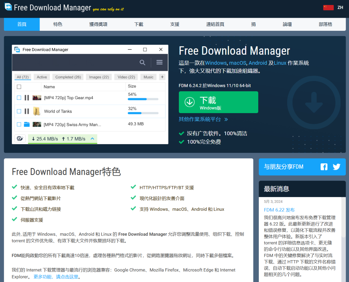349x282 pixels.
Task: Click the pause icon for World of Tanks
Action: click(x=27, y=111)
